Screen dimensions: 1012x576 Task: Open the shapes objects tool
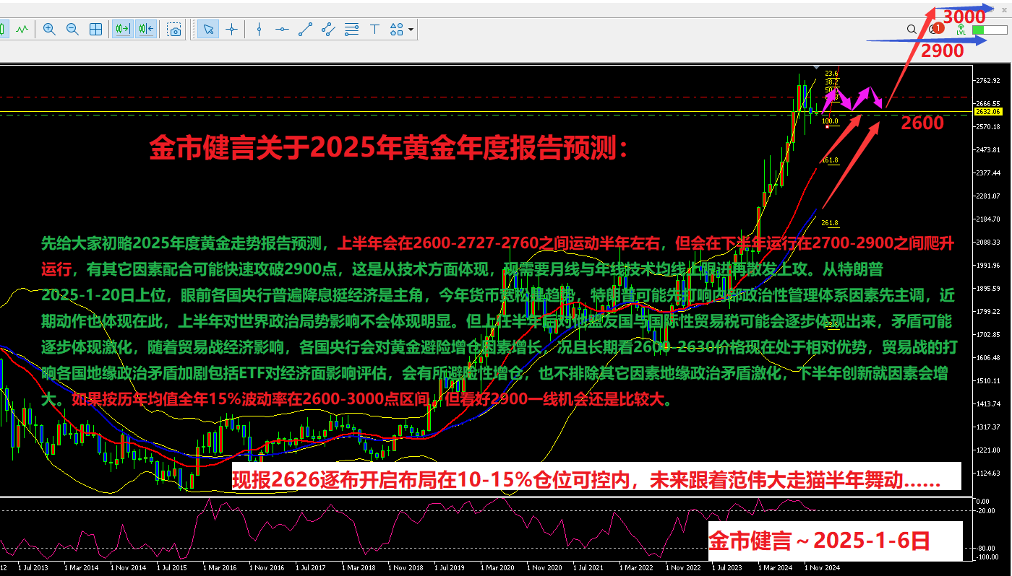396,30
